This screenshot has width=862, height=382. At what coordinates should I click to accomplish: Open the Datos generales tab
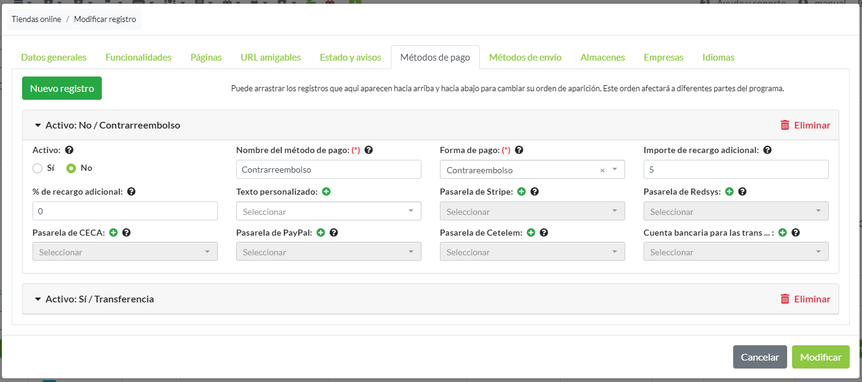tap(54, 58)
